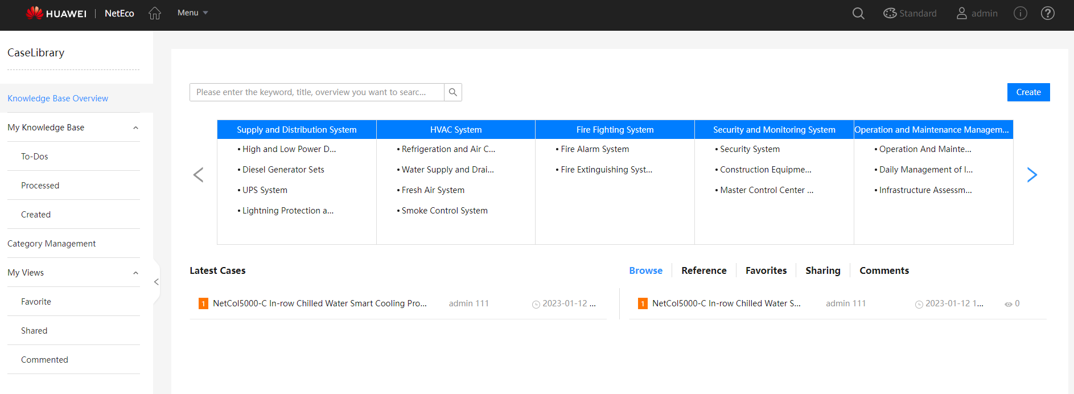The height and width of the screenshot is (394, 1074).
Task: Go to the home page icon
Action: click(x=155, y=13)
